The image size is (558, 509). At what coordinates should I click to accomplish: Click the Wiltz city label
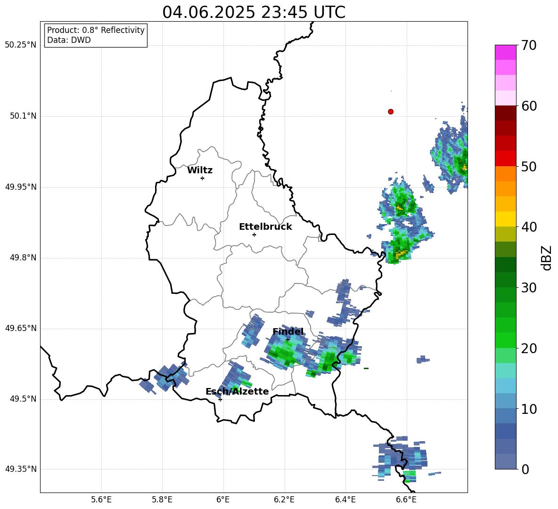(200, 170)
